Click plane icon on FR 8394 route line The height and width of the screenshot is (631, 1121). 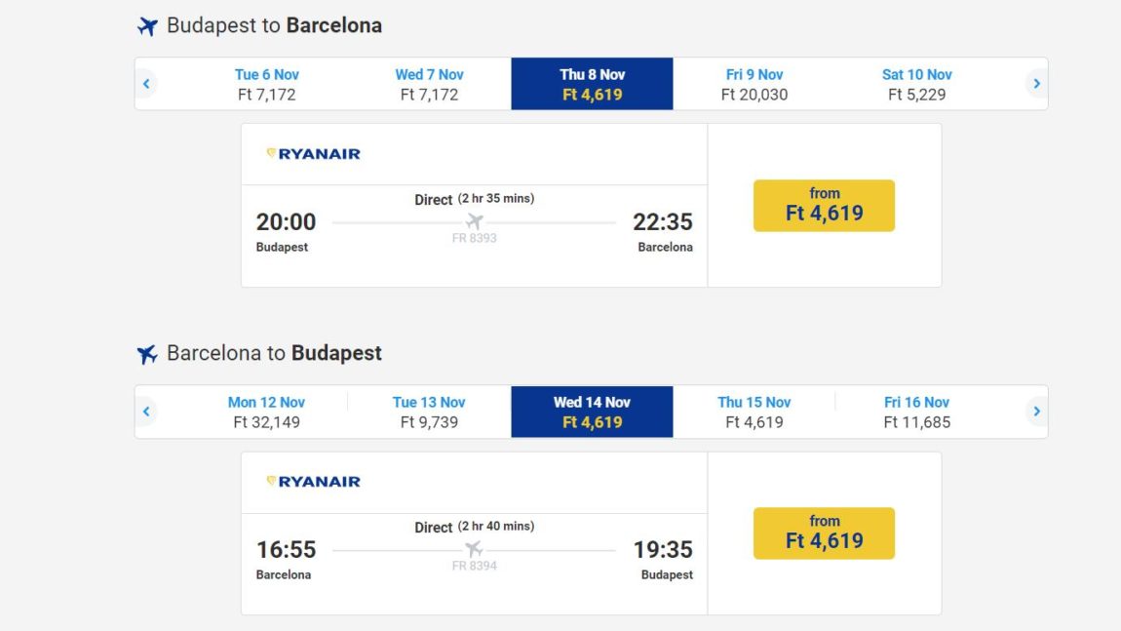coord(474,549)
